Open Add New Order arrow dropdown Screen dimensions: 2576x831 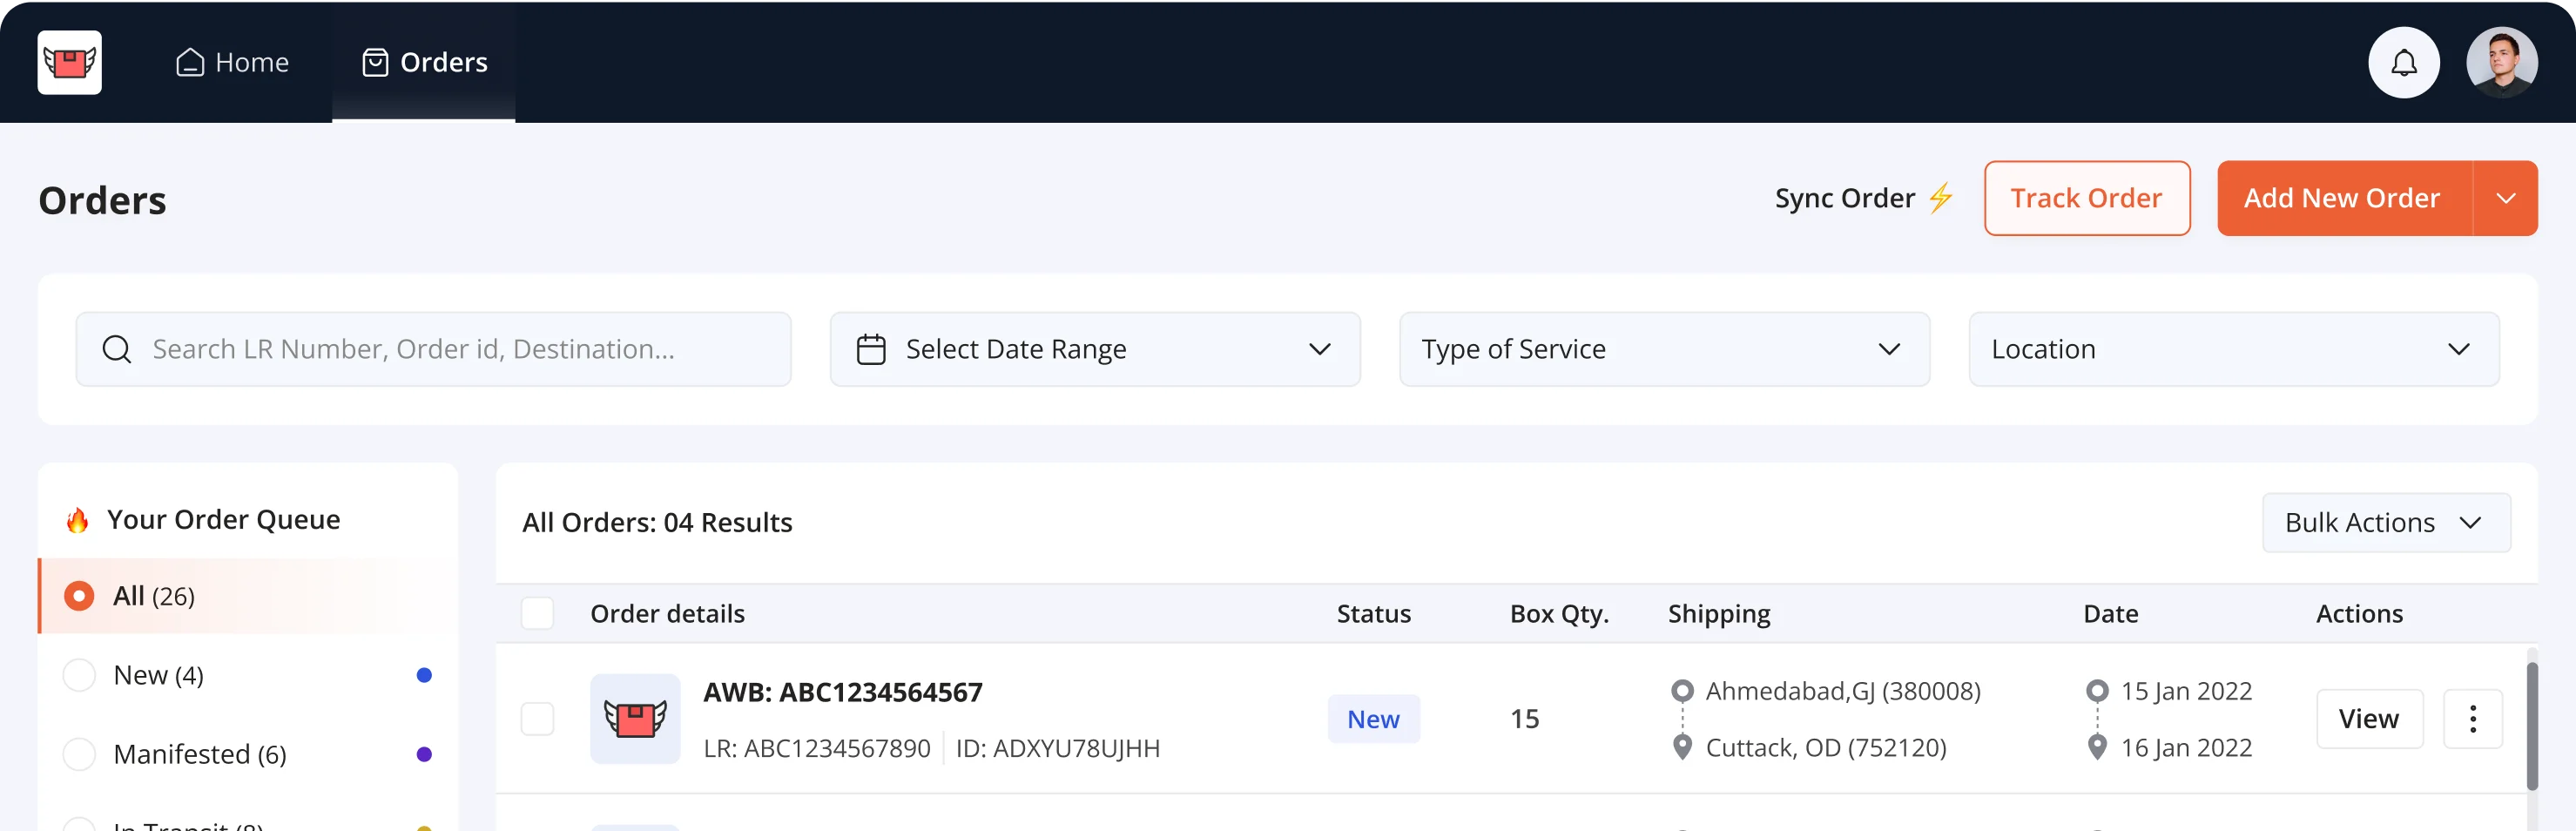coord(2505,198)
